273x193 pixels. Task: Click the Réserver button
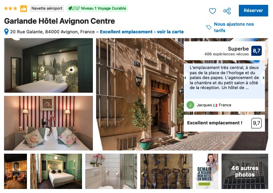click(x=253, y=10)
